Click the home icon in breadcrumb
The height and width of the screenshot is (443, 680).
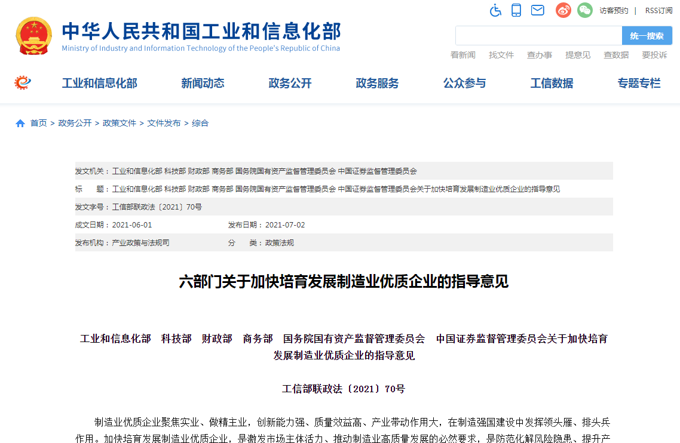click(x=20, y=124)
